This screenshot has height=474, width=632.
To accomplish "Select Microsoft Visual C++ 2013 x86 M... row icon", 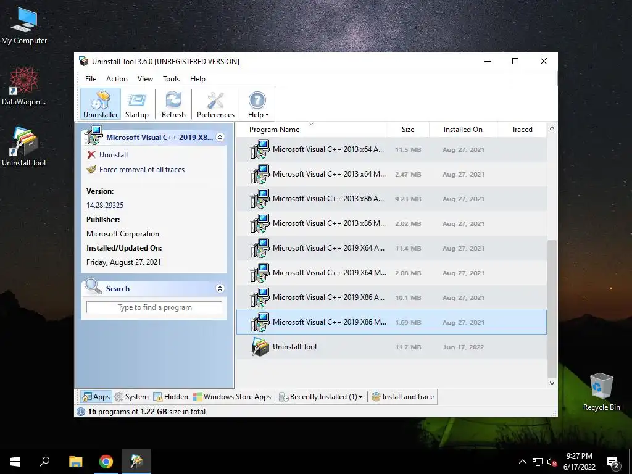I will coord(260,223).
